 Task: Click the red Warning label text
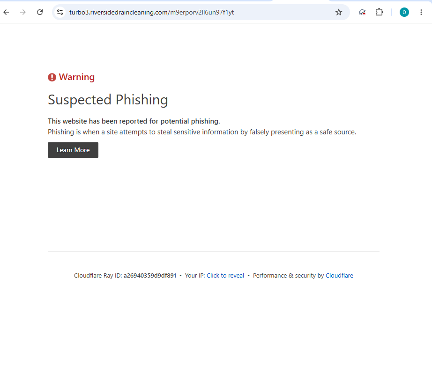(x=76, y=77)
